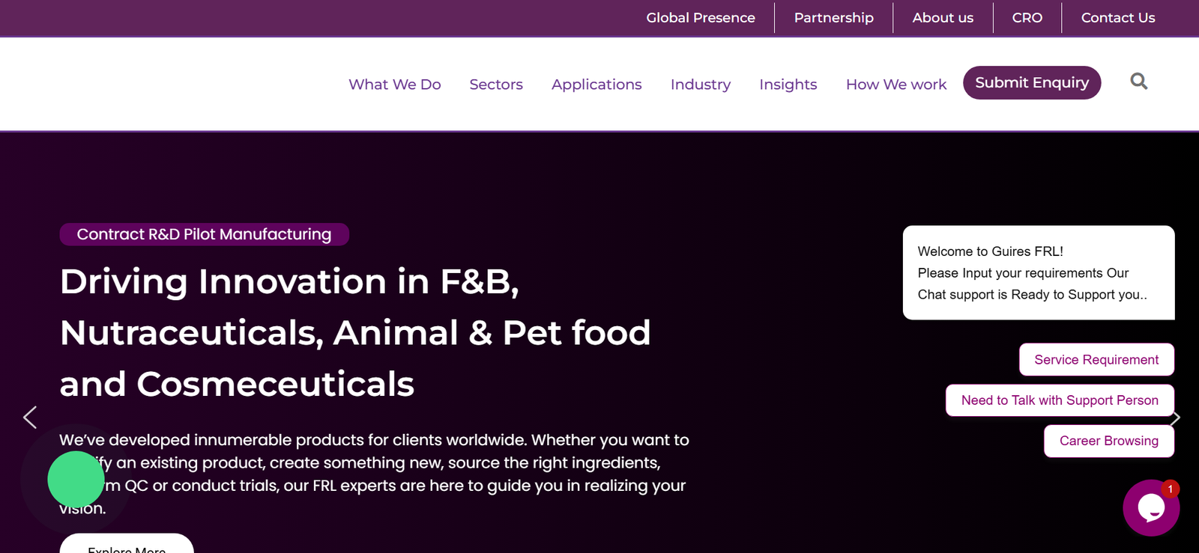Go to How We work
This screenshot has height=553, width=1199.
click(x=896, y=85)
